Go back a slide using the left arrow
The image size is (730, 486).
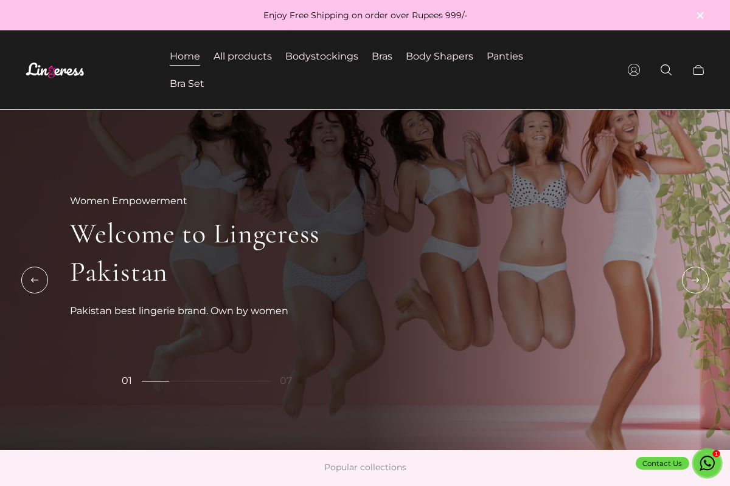click(35, 280)
